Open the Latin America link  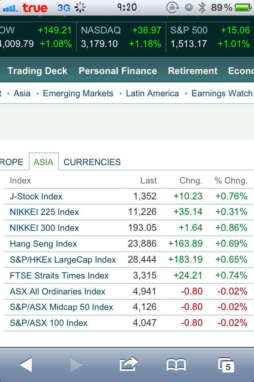tap(152, 94)
